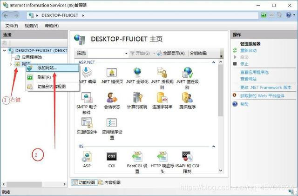Open the 应用程序设置 icon
This screenshot has height=196, width=298.
112,122
